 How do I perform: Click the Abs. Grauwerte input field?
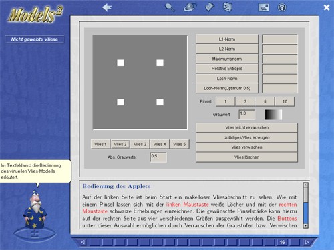pos(158,157)
